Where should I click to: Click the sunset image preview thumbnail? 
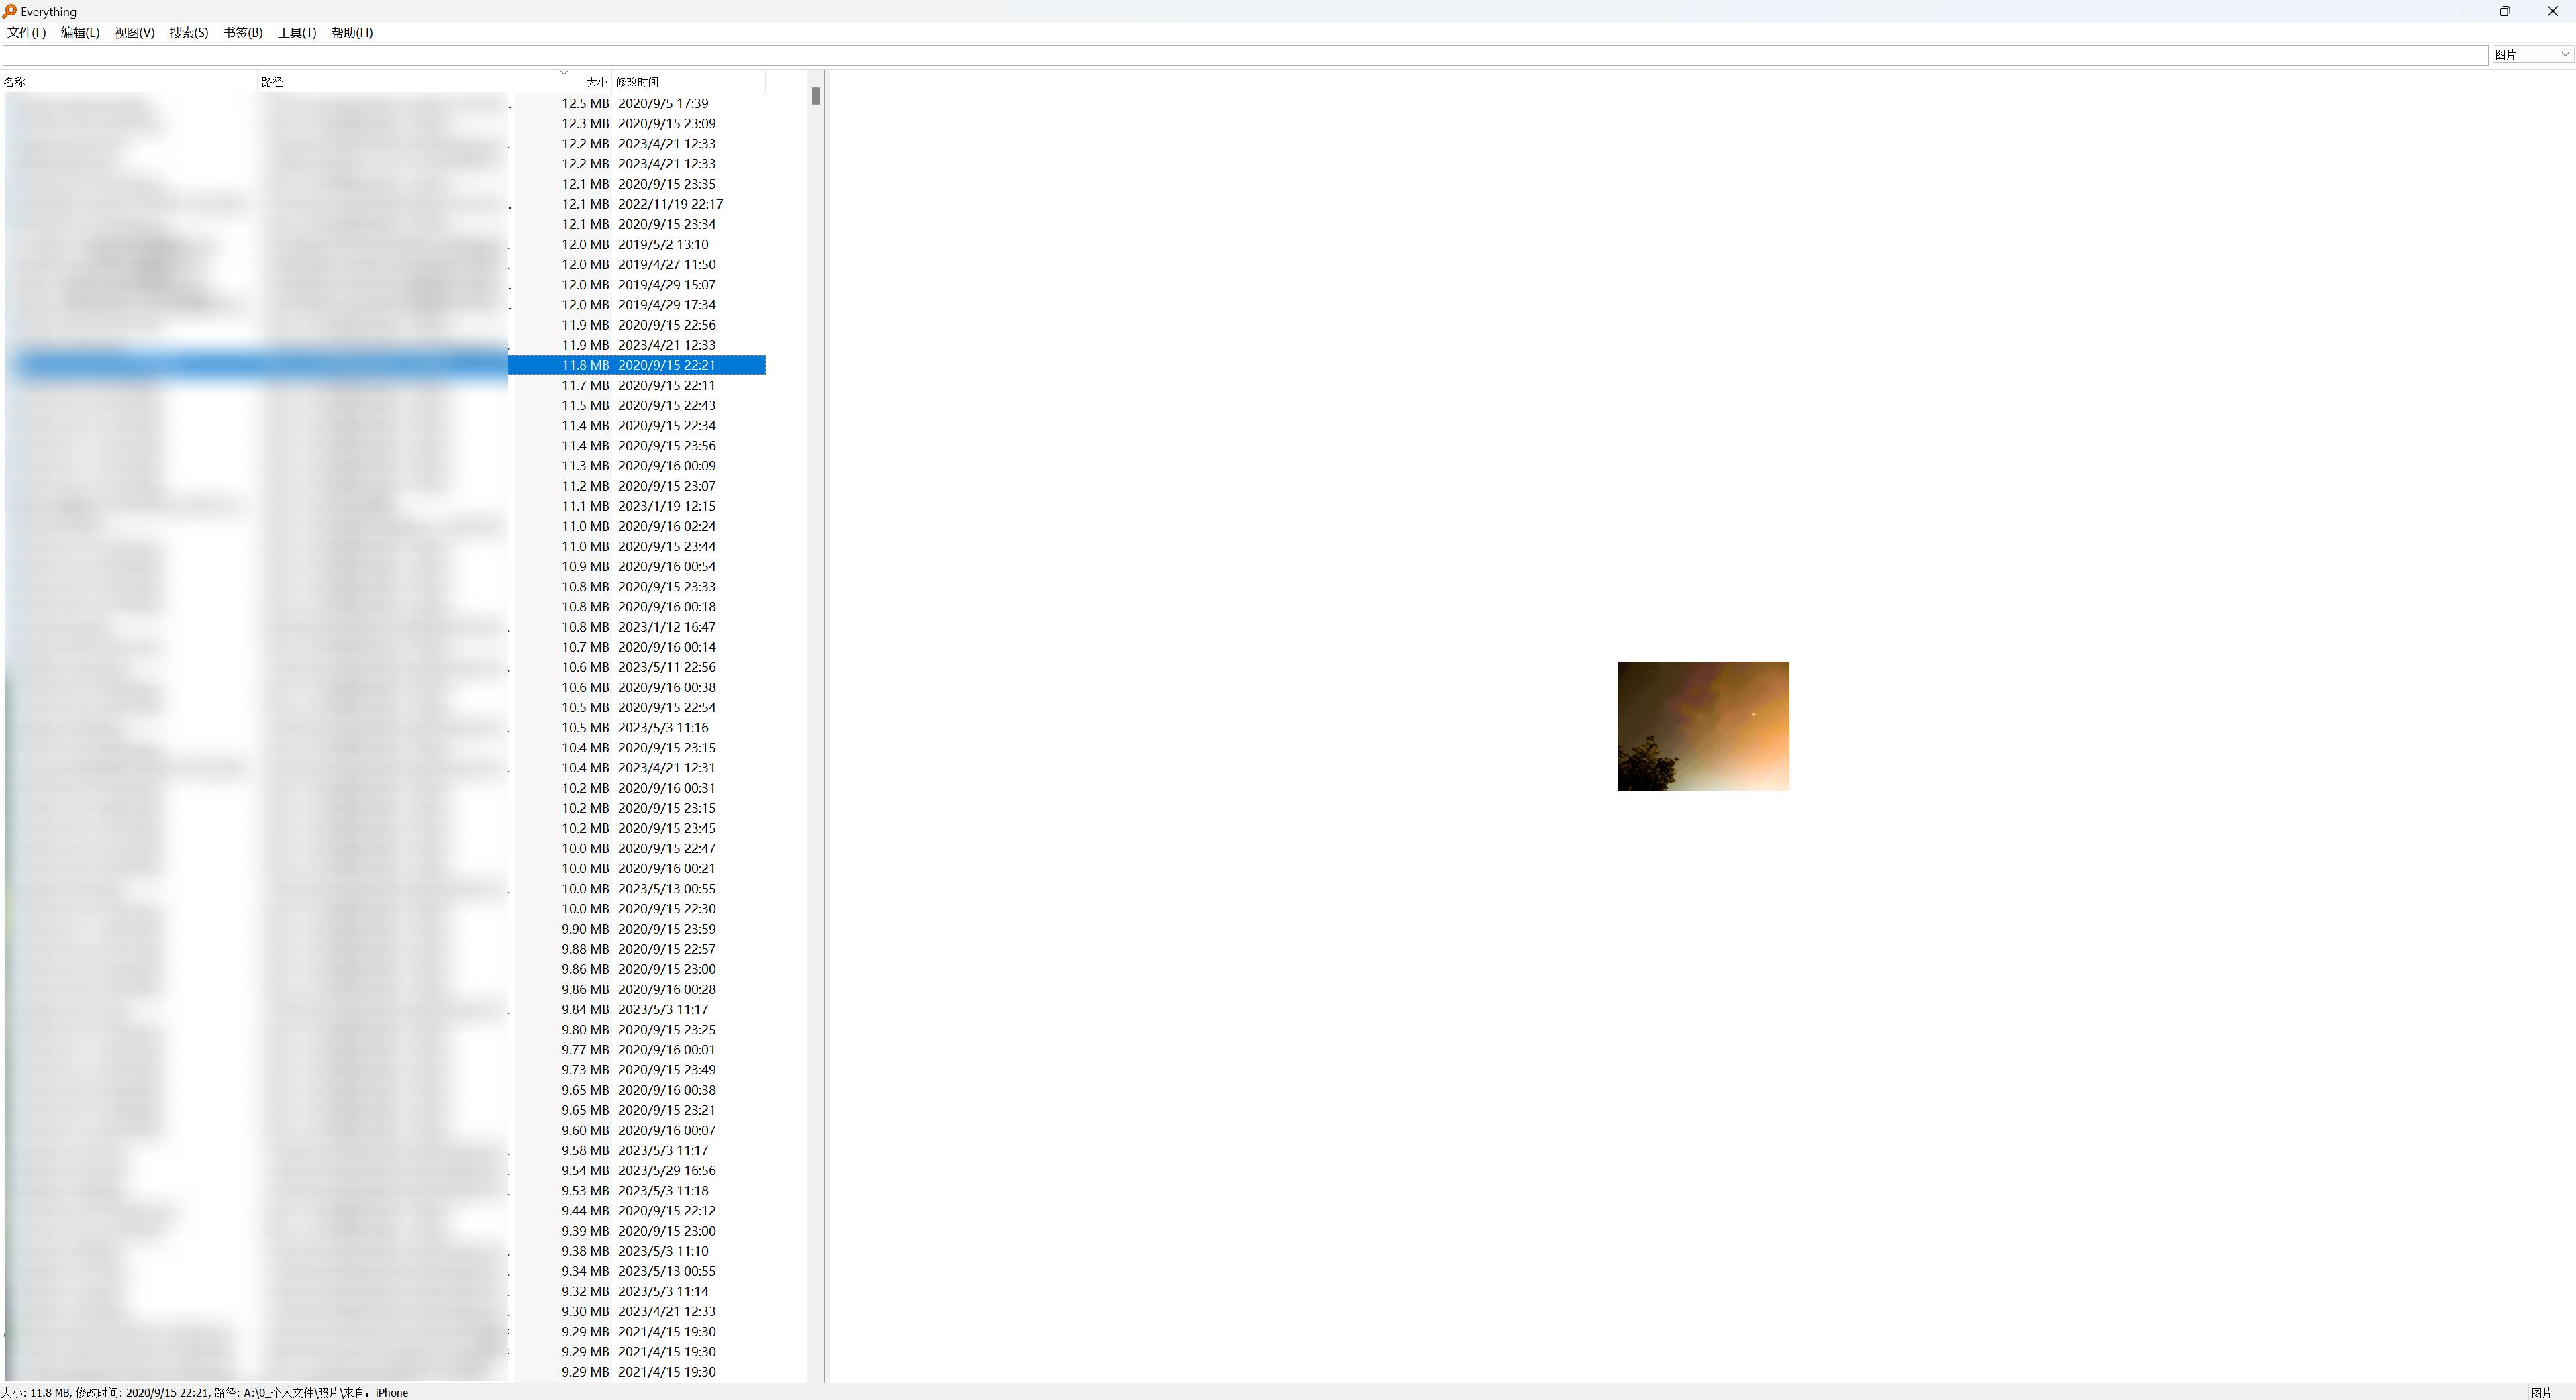coord(1702,725)
